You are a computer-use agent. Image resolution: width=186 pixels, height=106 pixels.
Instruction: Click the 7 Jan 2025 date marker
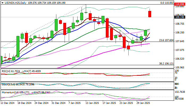click(x=75, y=103)
